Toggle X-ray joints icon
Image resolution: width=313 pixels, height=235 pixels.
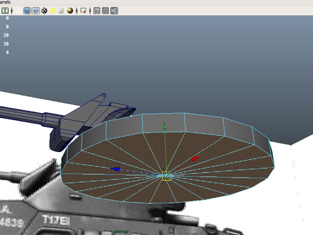(114, 10)
